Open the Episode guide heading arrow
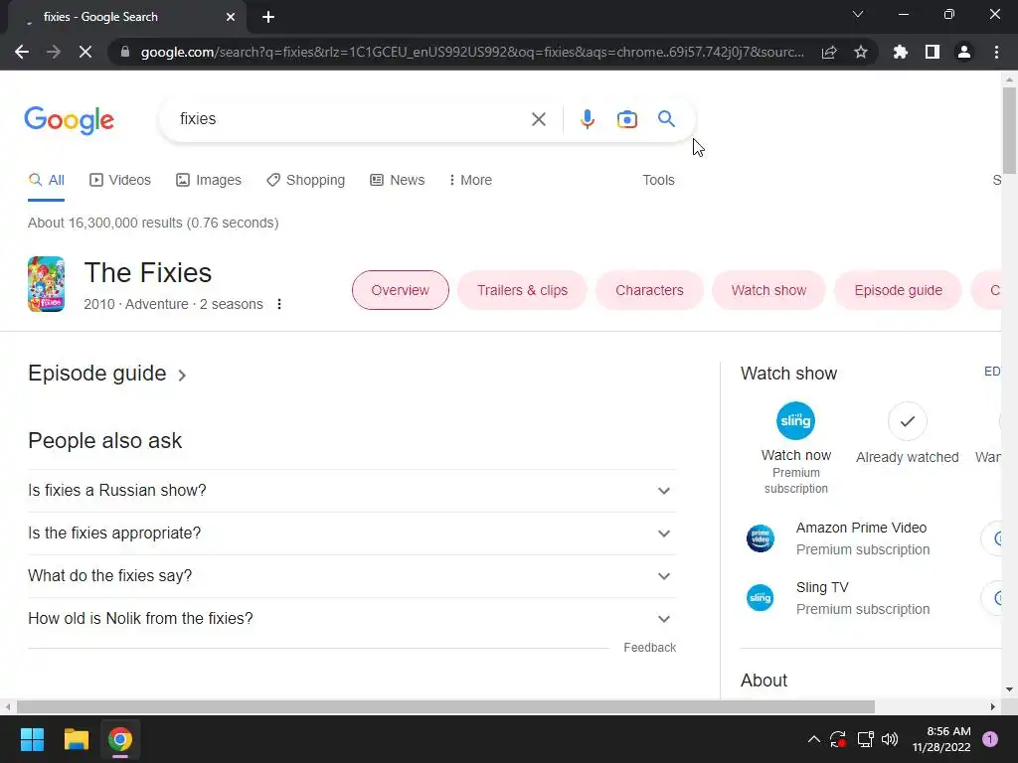 point(183,375)
